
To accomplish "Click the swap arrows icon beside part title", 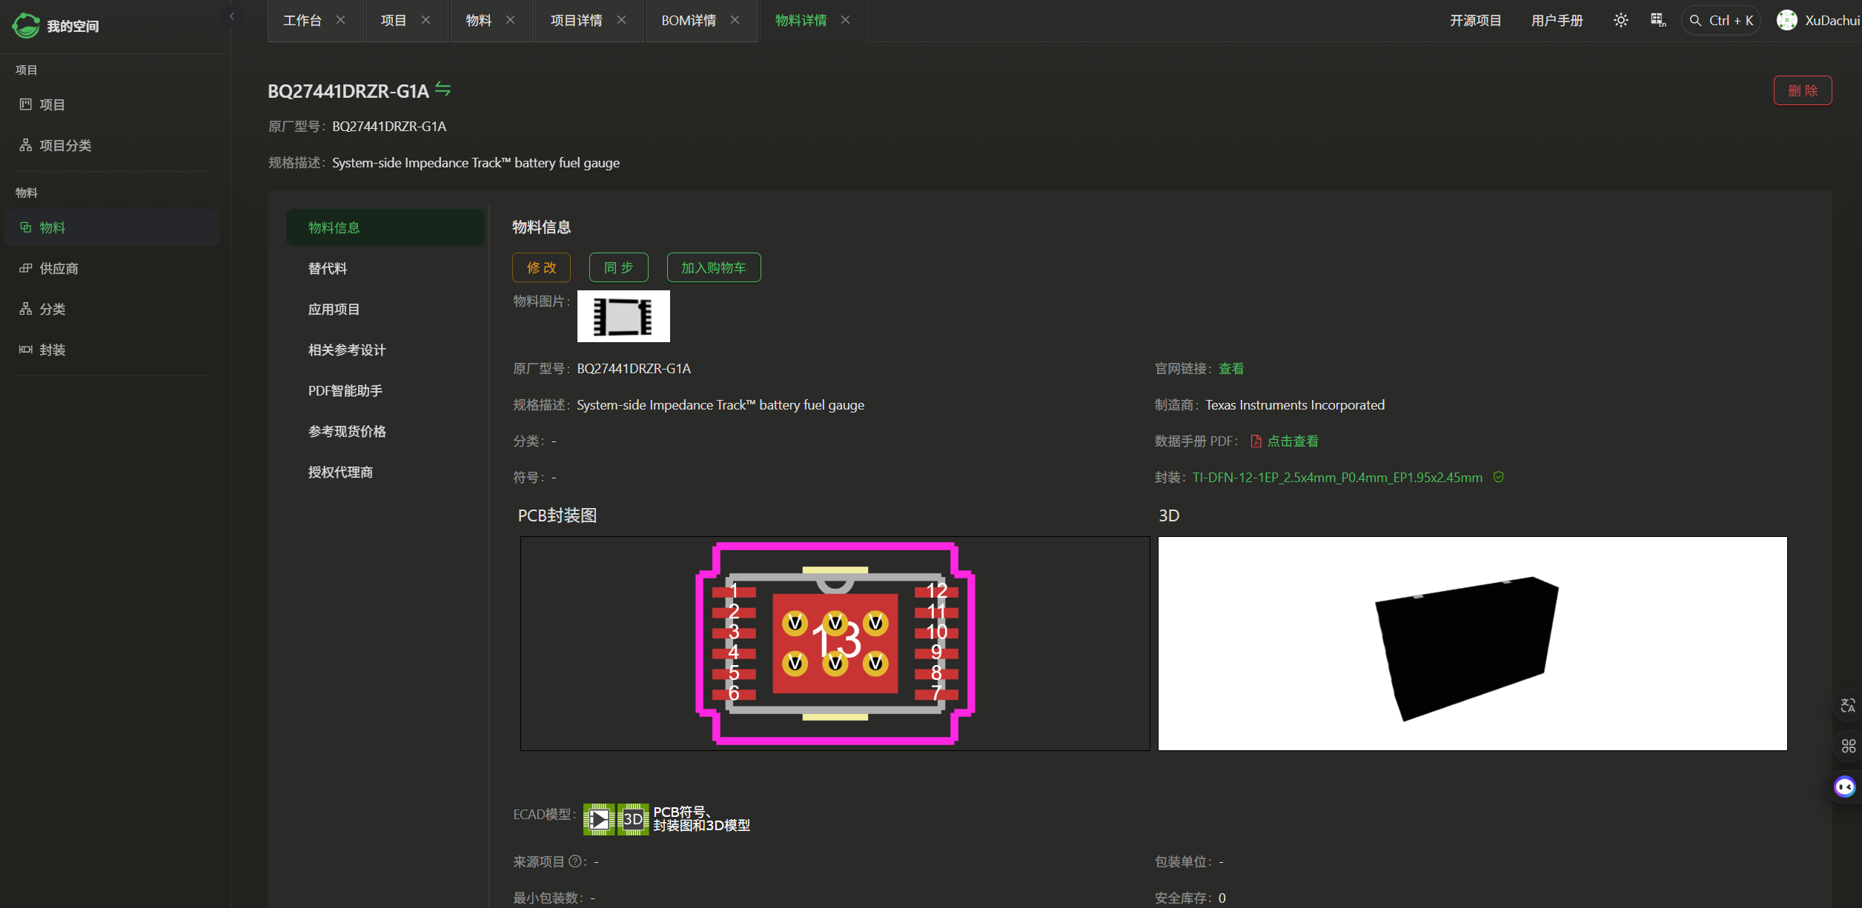I will tap(443, 89).
